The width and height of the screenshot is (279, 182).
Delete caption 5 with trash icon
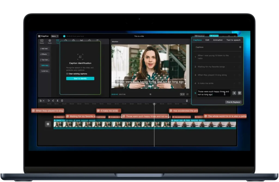239,93
